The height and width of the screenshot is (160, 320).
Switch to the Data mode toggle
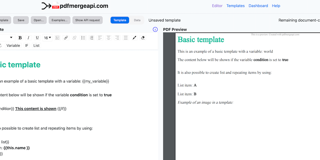coord(137,20)
